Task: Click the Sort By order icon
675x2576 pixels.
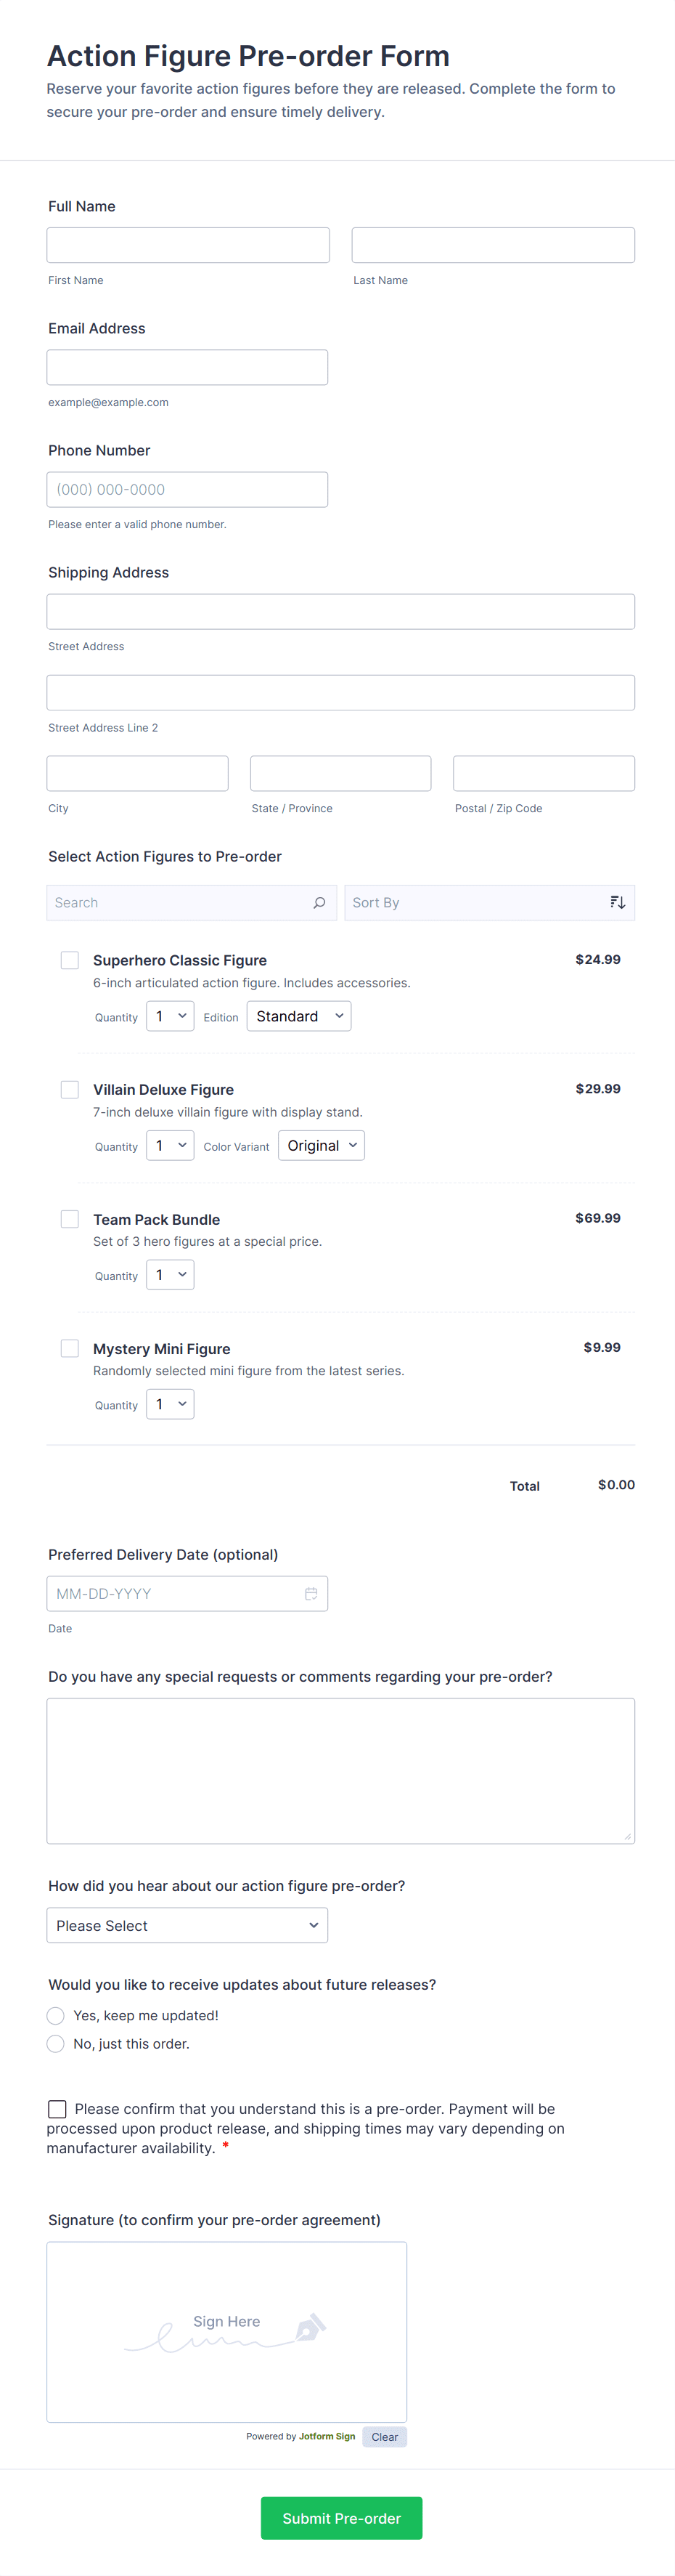Action: click(x=617, y=903)
